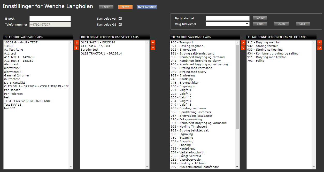
Task: Select 'OLES BIL 1 - BR25614' vehicle row
Action: [36, 86]
